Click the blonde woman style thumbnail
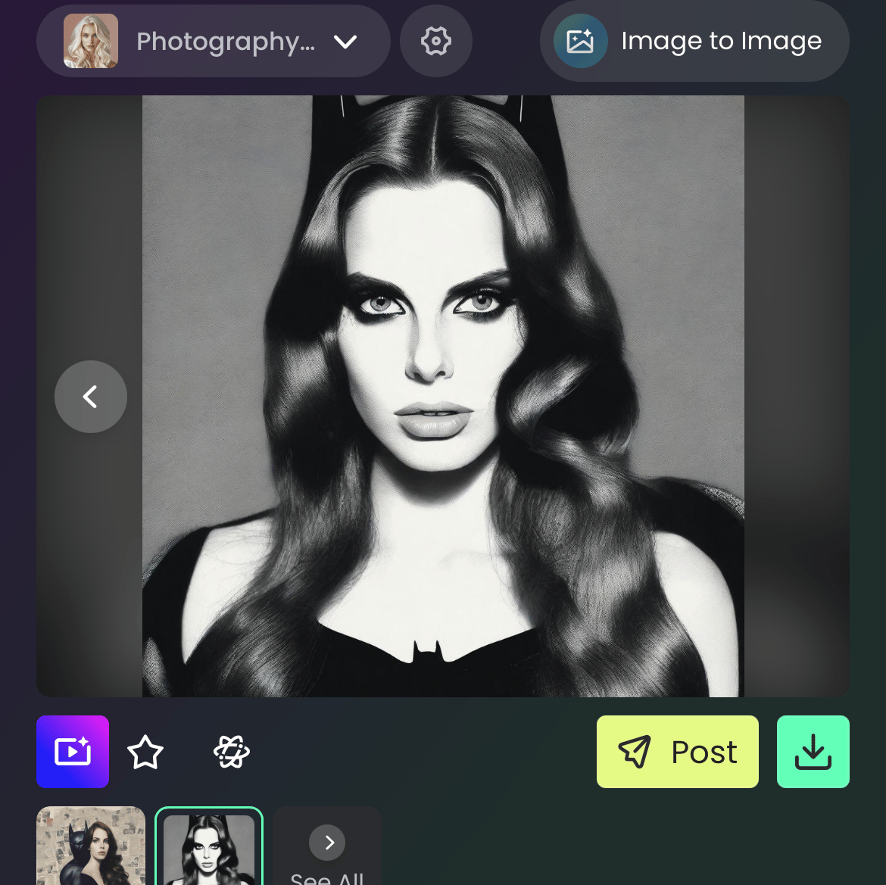This screenshot has height=885, width=886. (x=90, y=41)
